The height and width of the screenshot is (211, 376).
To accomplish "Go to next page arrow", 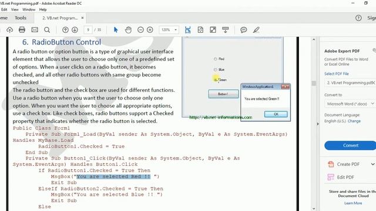I will pos(75,30).
